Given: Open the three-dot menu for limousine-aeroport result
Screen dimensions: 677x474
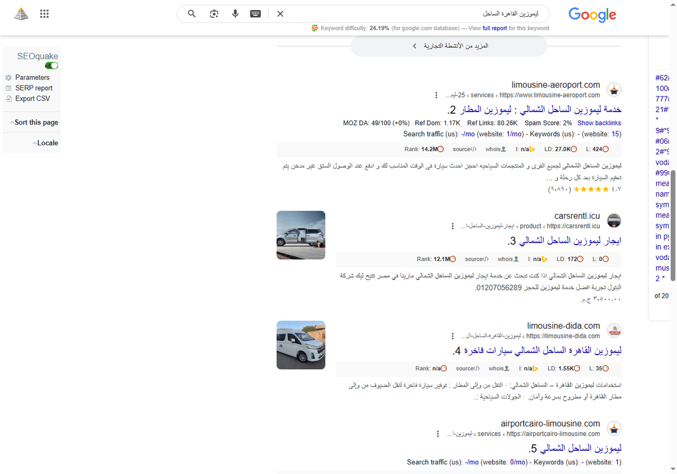Looking at the screenshot, I should pyautogui.click(x=436, y=95).
